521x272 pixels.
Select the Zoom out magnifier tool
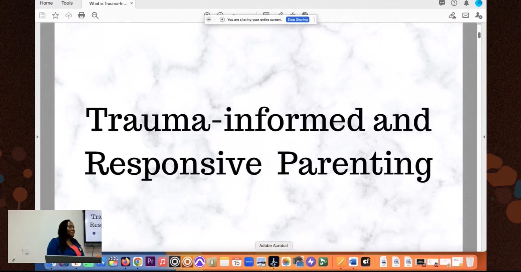tap(95, 15)
